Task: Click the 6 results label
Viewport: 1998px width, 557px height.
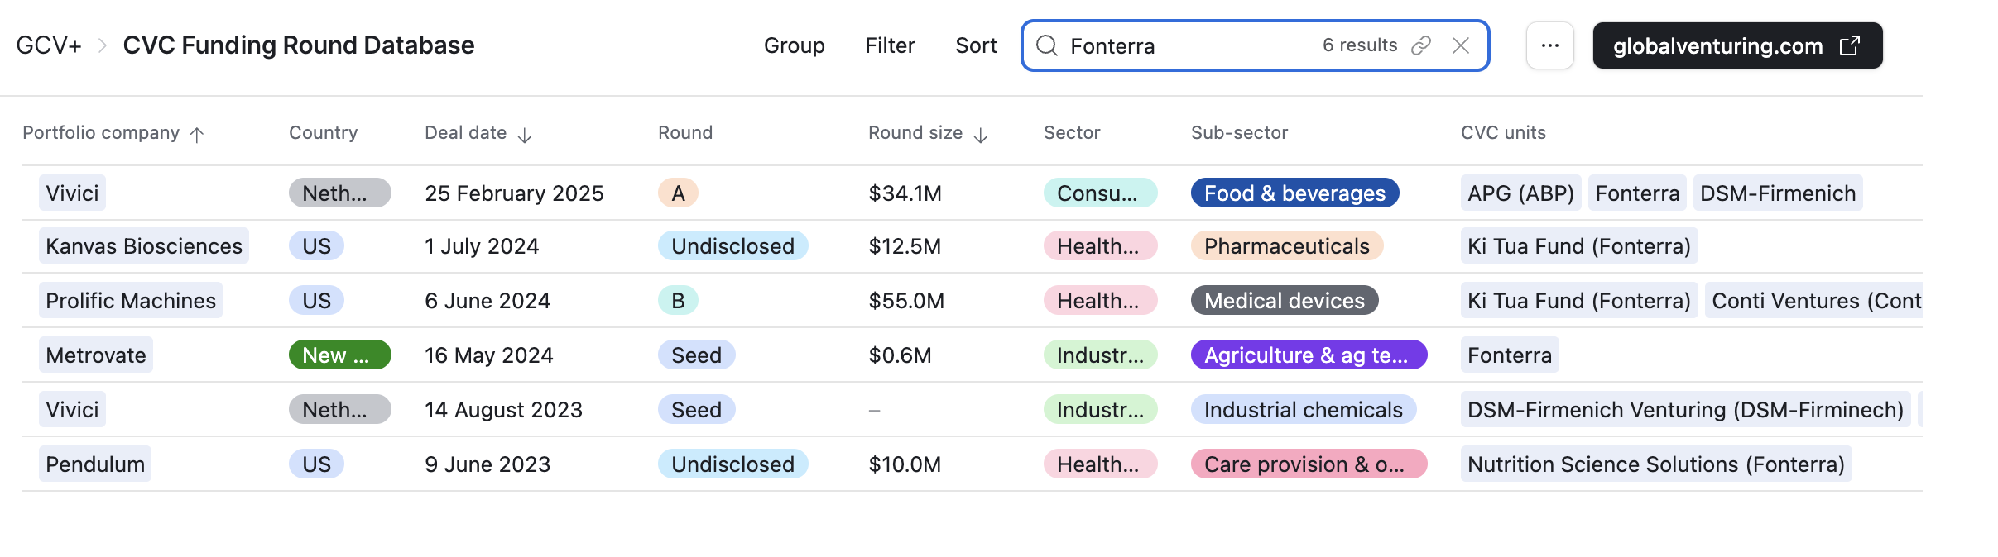Action: (x=1360, y=45)
